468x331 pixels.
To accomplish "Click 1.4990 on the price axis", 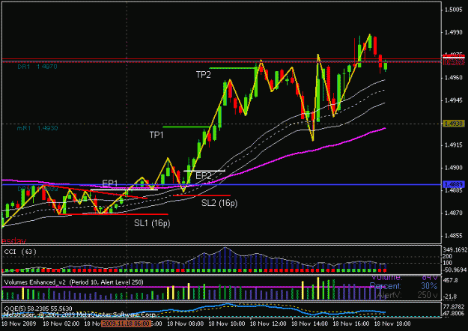I will click(x=453, y=32).
